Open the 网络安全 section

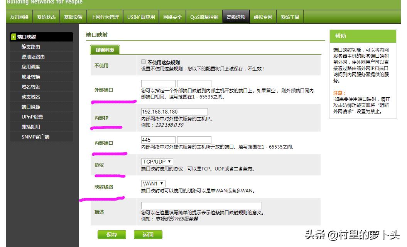coord(172,17)
